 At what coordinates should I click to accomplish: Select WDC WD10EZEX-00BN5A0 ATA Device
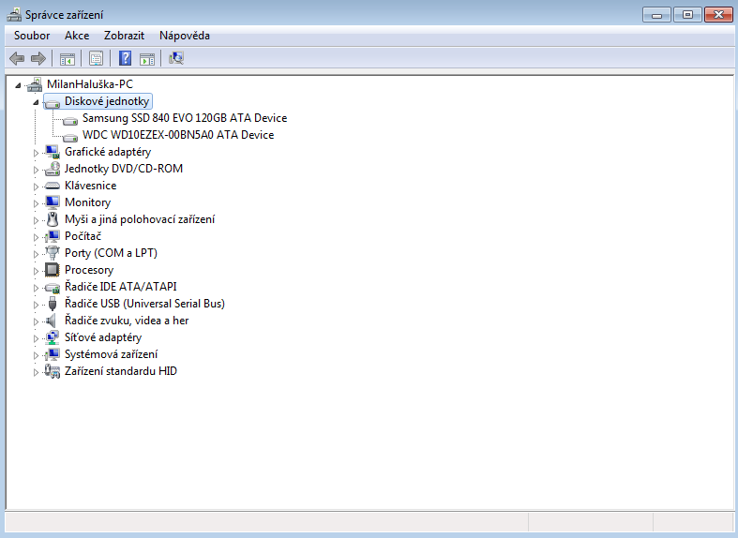tap(178, 135)
